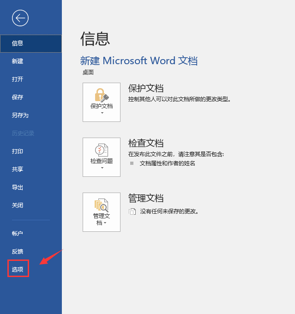The height and width of the screenshot is (314, 295).
Task: Click the checklist Check for Issues icon
Action: pyautogui.click(x=102, y=150)
